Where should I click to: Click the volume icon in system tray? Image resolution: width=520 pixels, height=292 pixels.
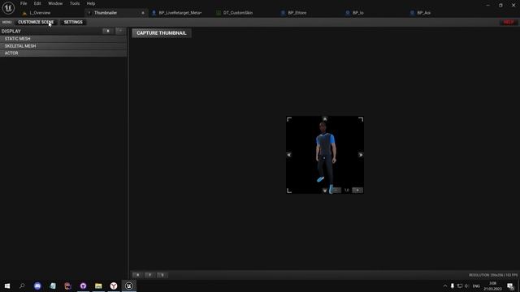[467, 286]
